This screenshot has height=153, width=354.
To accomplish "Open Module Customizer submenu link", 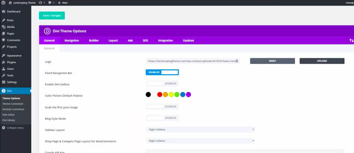I will (x=13, y=109).
